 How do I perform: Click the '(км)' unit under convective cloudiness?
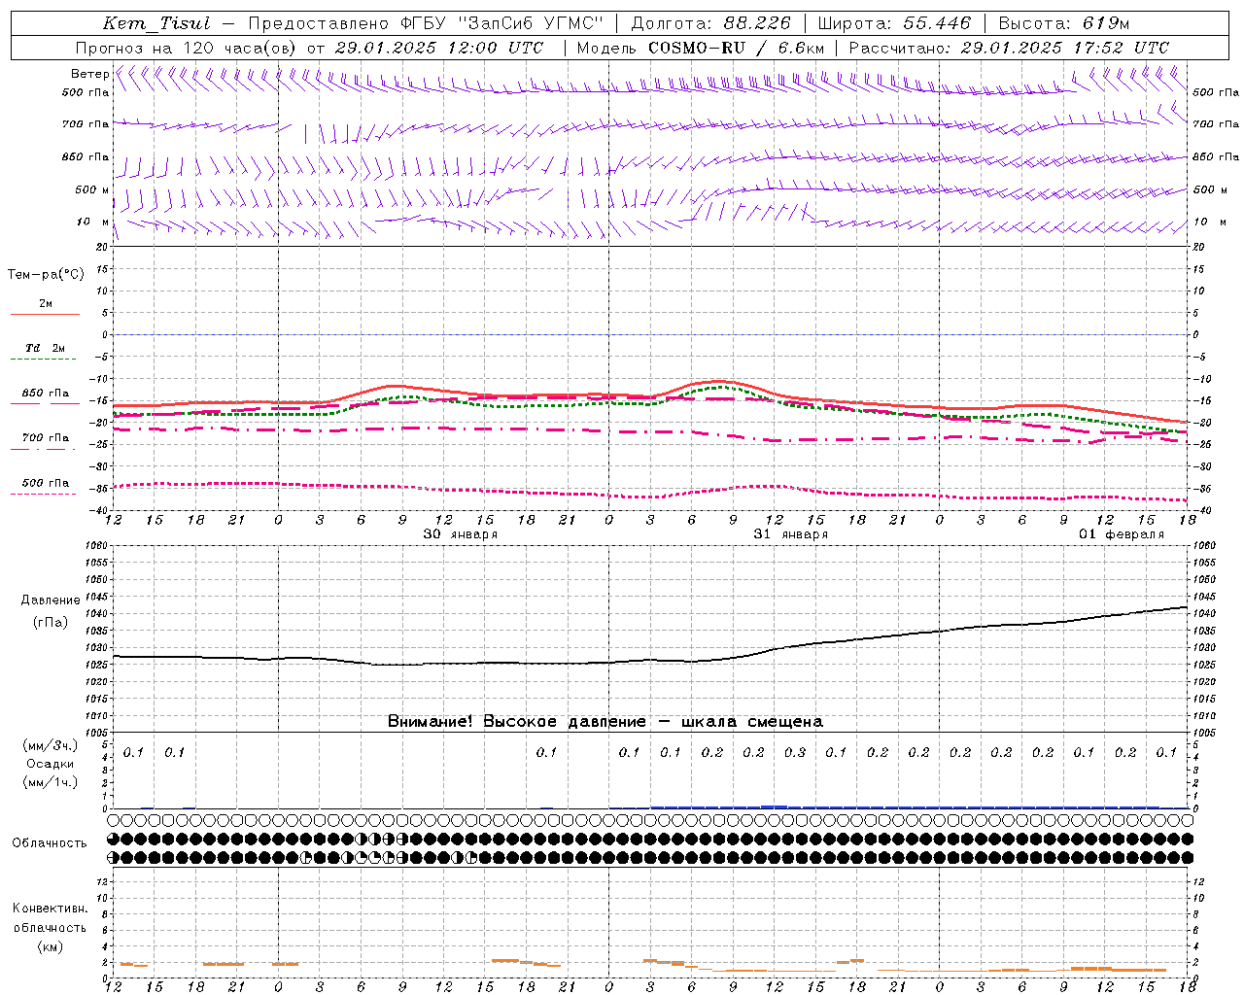pyautogui.click(x=51, y=946)
